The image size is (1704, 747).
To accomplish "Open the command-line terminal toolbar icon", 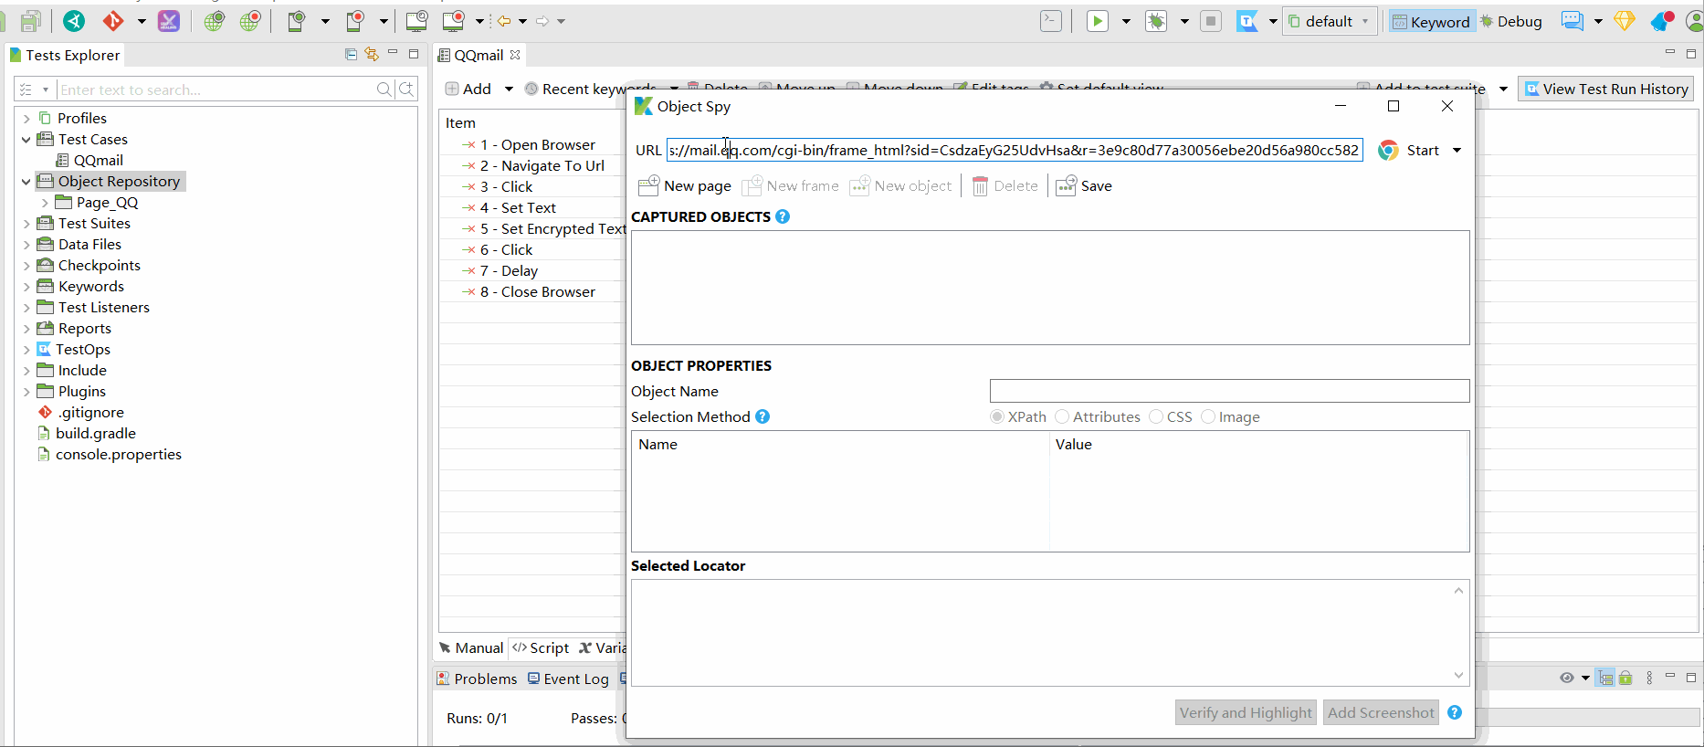I will (x=1051, y=21).
